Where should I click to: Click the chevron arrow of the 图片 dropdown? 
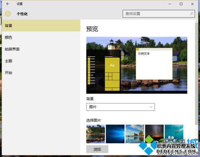[x=151, y=107]
